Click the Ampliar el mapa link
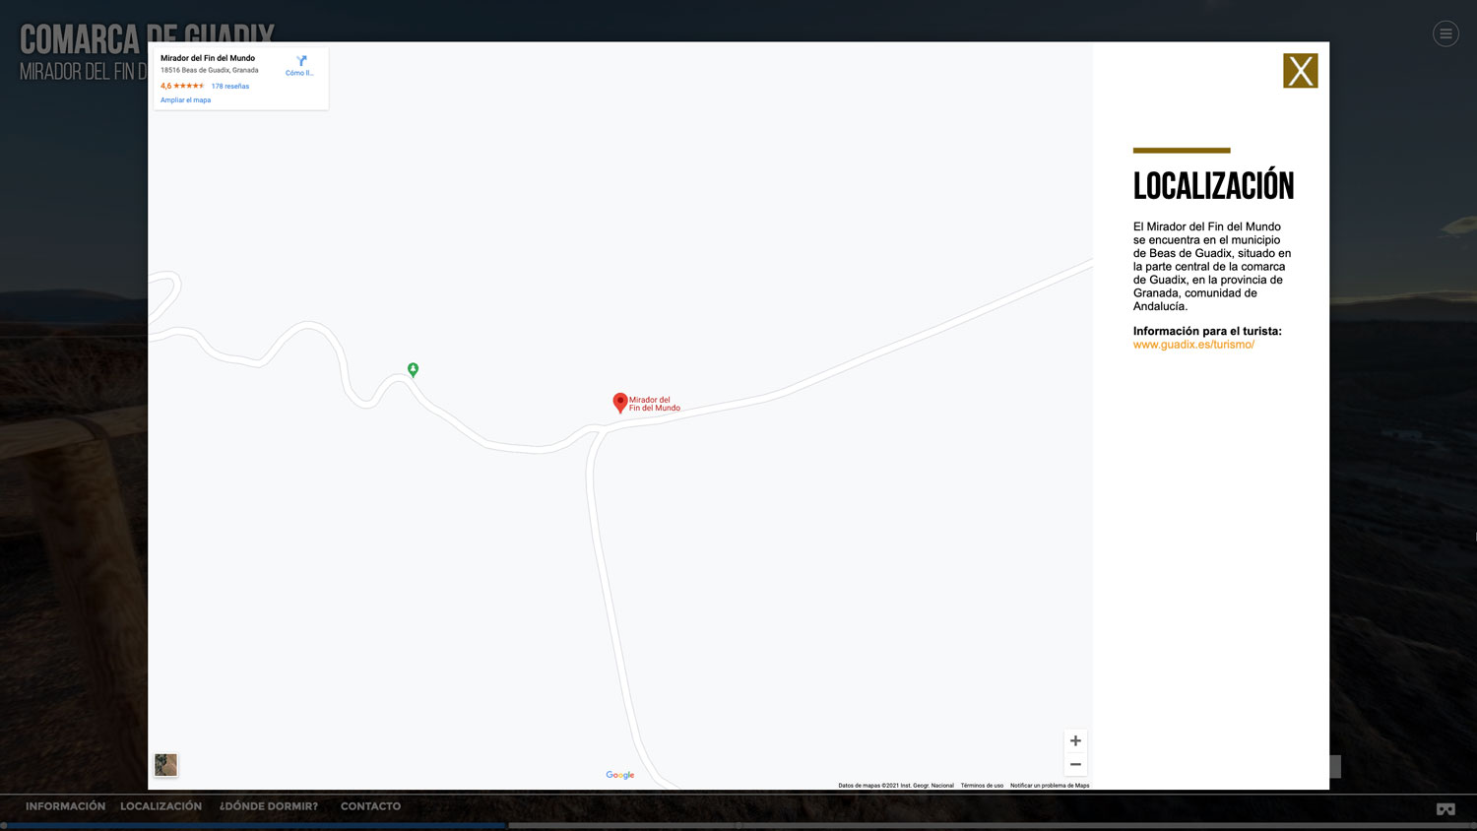 pos(185,100)
